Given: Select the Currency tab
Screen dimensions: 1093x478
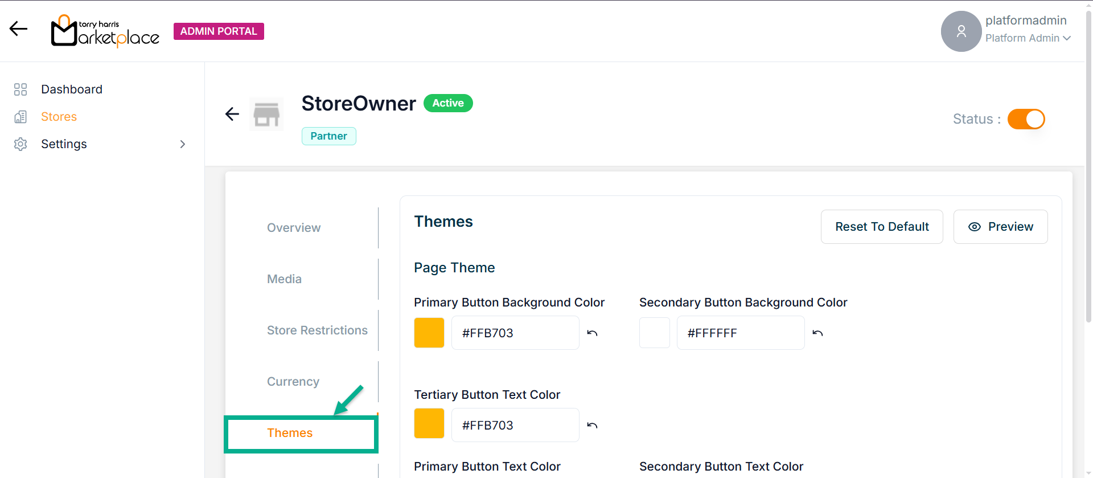Looking at the screenshot, I should pyautogui.click(x=293, y=382).
